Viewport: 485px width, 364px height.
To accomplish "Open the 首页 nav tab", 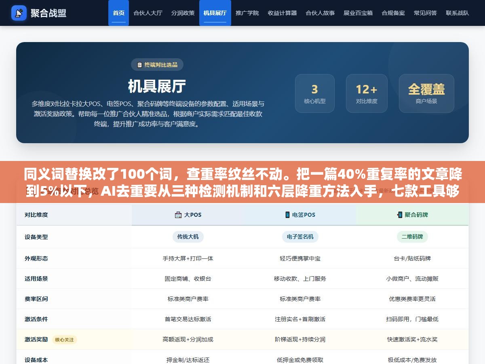I will (118, 13).
